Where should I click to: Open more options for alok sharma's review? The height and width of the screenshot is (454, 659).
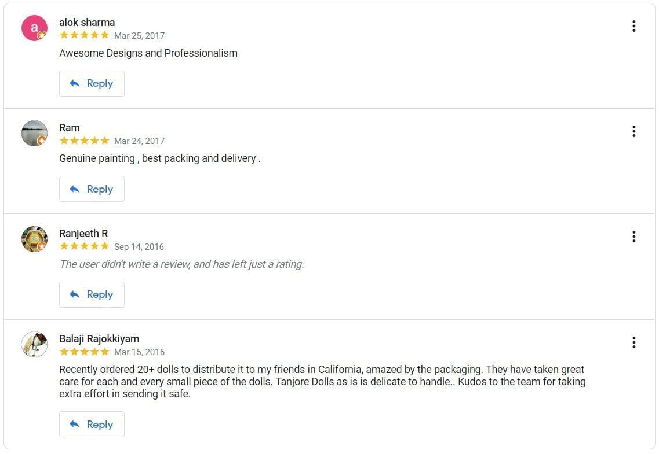[633, 26]
